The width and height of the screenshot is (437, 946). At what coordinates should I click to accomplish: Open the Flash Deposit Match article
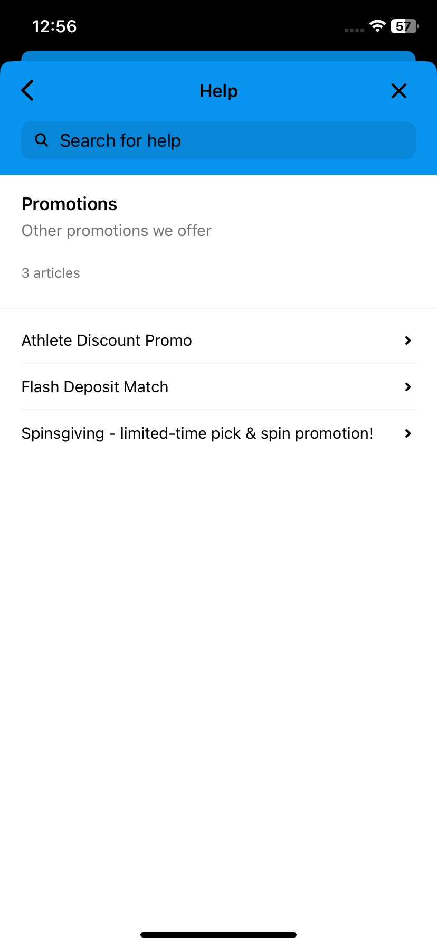pyautogui.click(x=218, y=387)
